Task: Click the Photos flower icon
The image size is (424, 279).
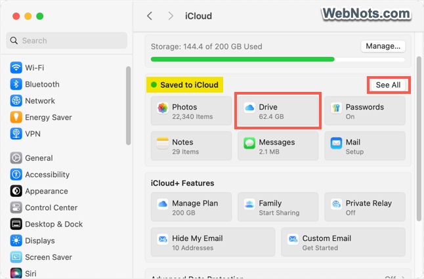Action: pos(163,108)
